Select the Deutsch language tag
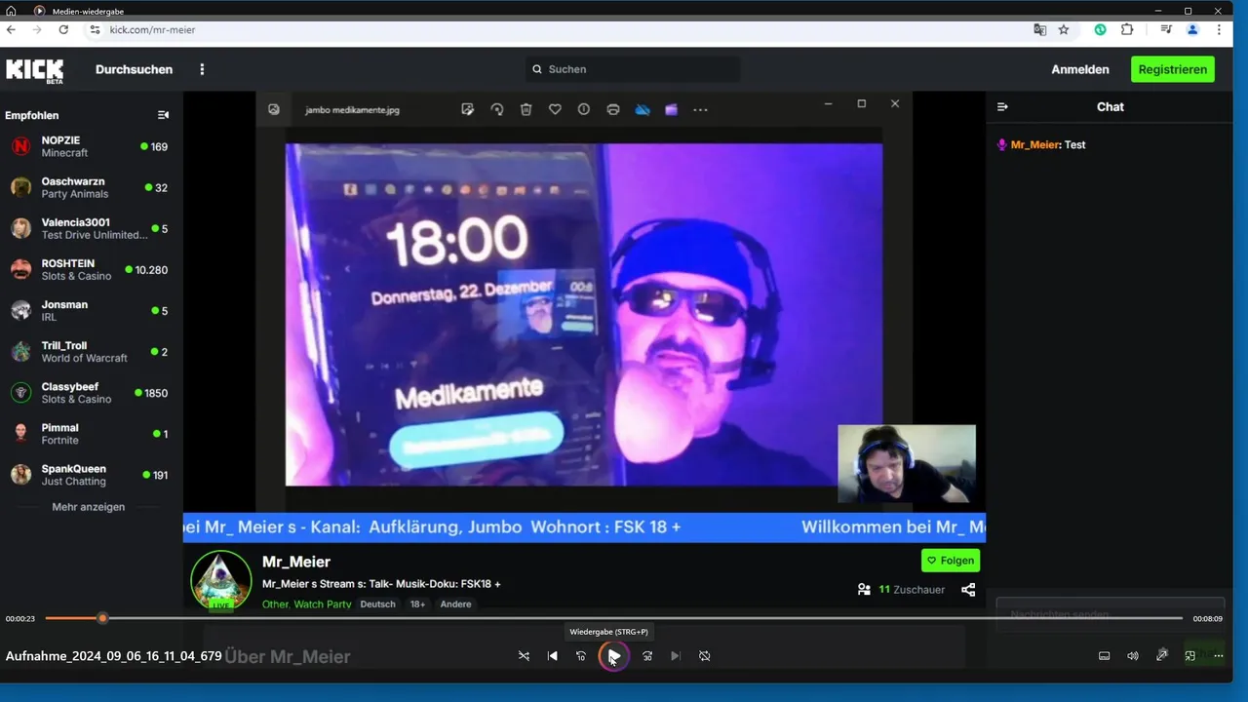The height and width of the screenshot is (702, 1248). coord(378,604)
